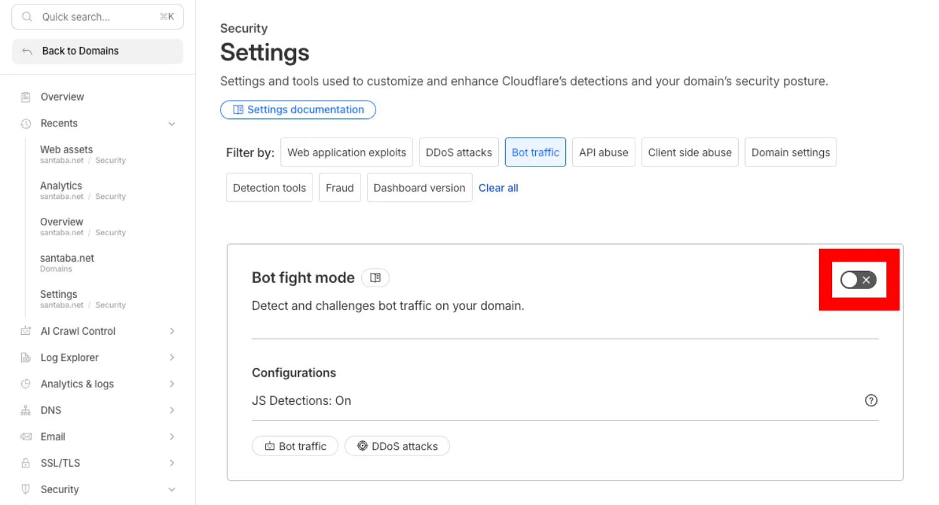This screenshot has width=939, height=505.
Task: Open the Web assets recent item
Action: click(66, 150)
